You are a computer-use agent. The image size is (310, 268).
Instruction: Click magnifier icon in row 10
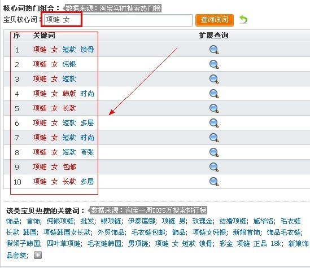(x=214, y=182)
